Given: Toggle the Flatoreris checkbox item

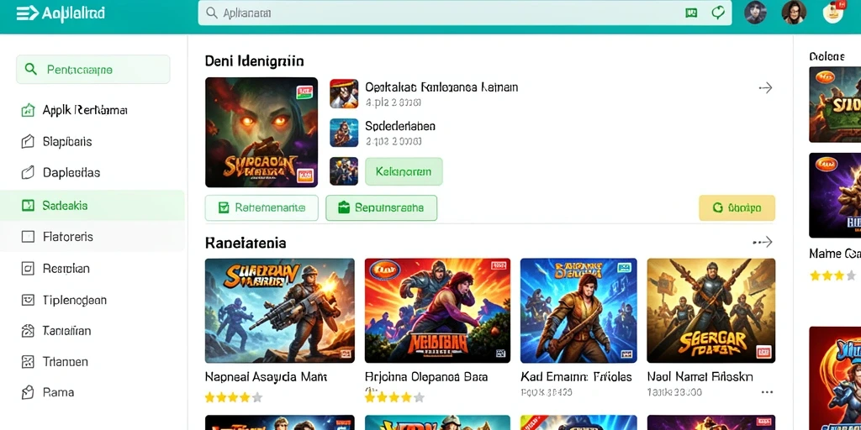Looking at the screenshot, I should click(x=28, y=237).
